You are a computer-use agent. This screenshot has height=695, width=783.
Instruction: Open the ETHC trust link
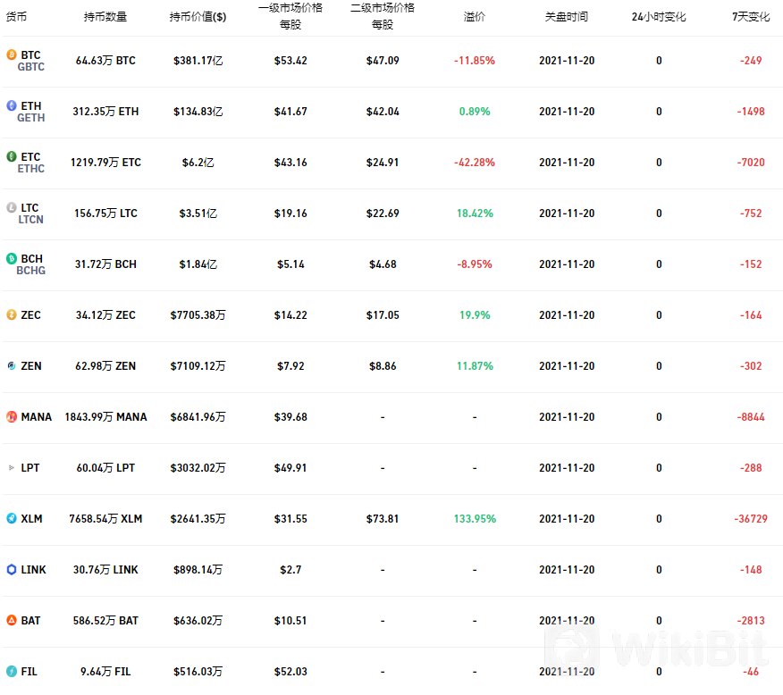tap(31, 169)
